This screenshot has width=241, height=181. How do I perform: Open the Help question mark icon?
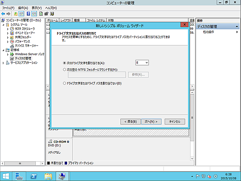pos(28,14)
